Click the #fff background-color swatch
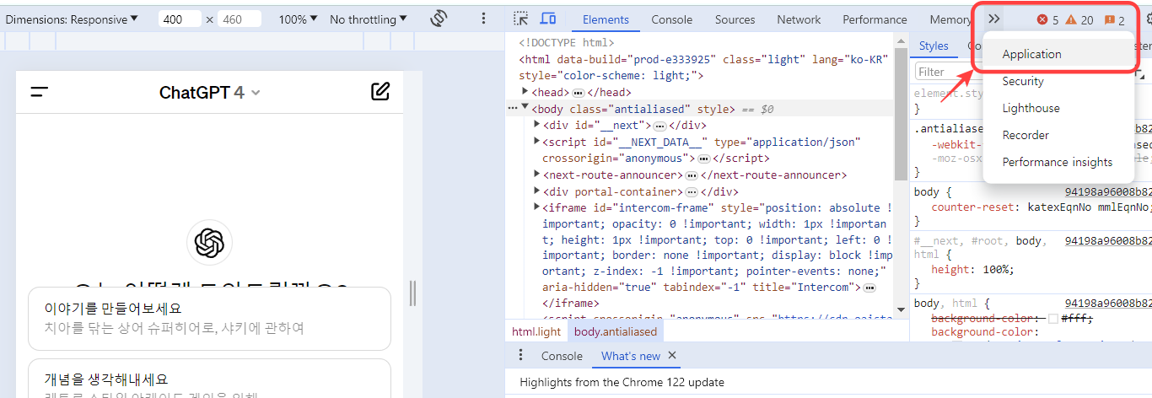 click(x=1052, y=319)
